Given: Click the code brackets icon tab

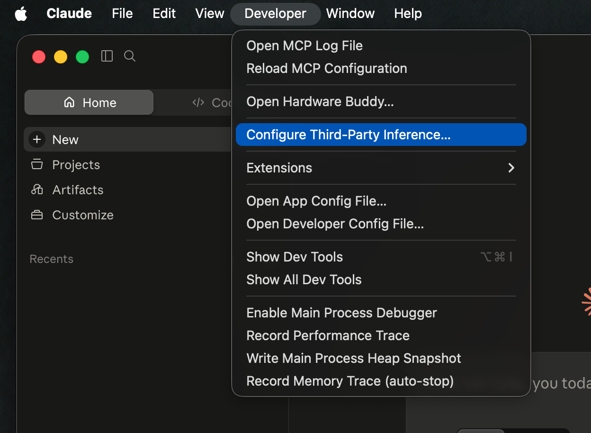Looking at the screenshot, I should [198, 102].
